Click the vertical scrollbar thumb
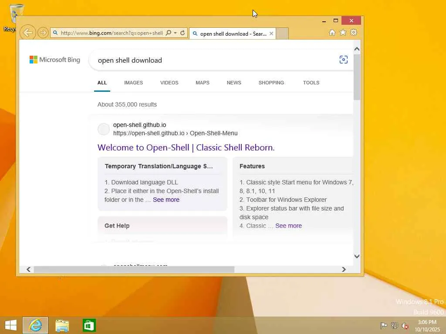Screen dimensions: 446x334 tap(357, 77)
